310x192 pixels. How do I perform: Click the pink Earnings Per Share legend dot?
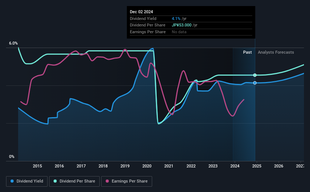107,181
